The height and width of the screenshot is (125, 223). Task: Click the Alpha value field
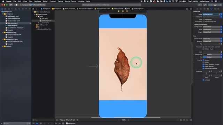[x=212, y=52]
